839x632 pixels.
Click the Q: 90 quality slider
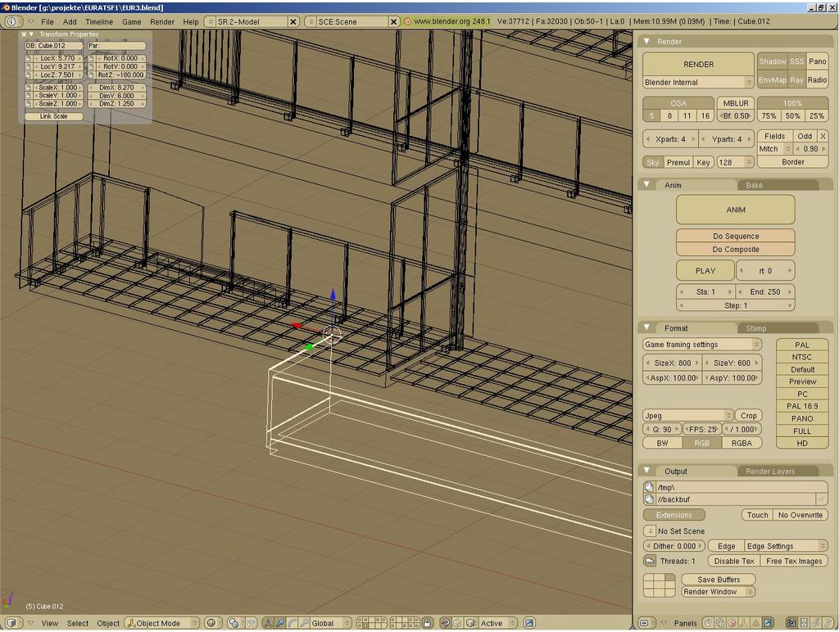click(x=662, y=429)
